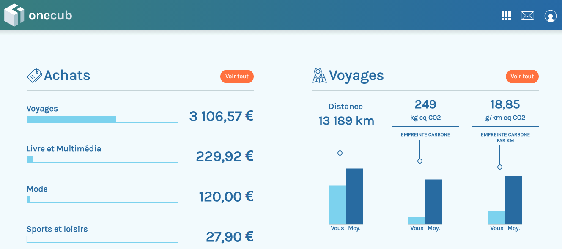Click the Distance chart marker circle
Screen dimensions: 562x249
pyautogui.click(x=340, y=153)
